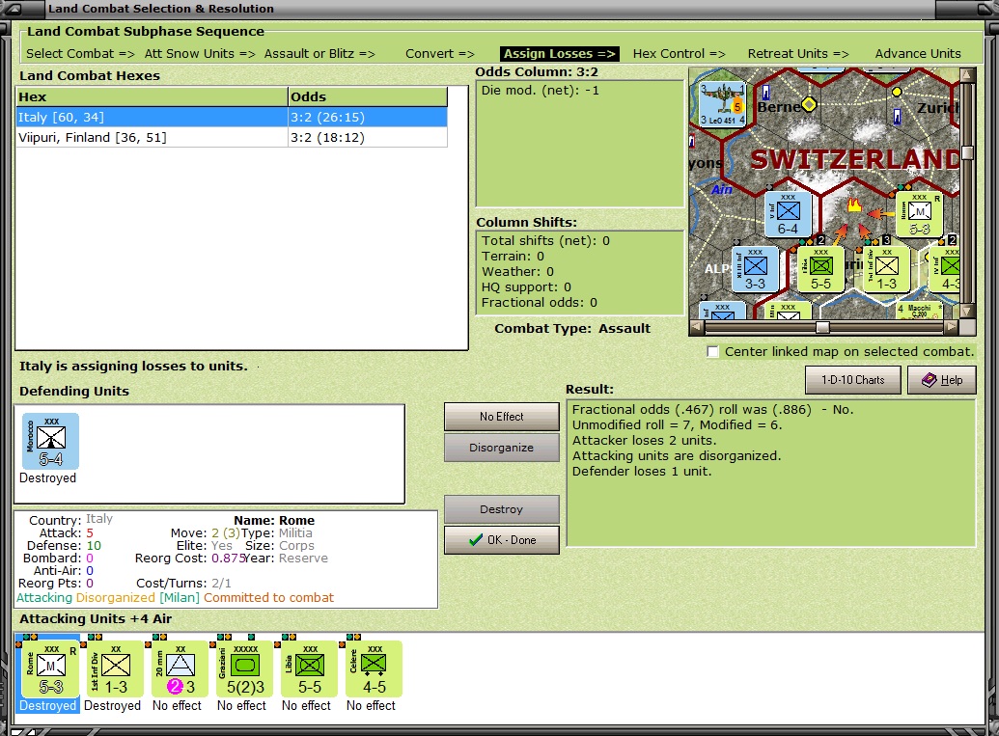The height and width of the screenshot is (736, 999).
Task: Select the 1st Inf Div 1-3 unit
Action: tap(115, 668)
